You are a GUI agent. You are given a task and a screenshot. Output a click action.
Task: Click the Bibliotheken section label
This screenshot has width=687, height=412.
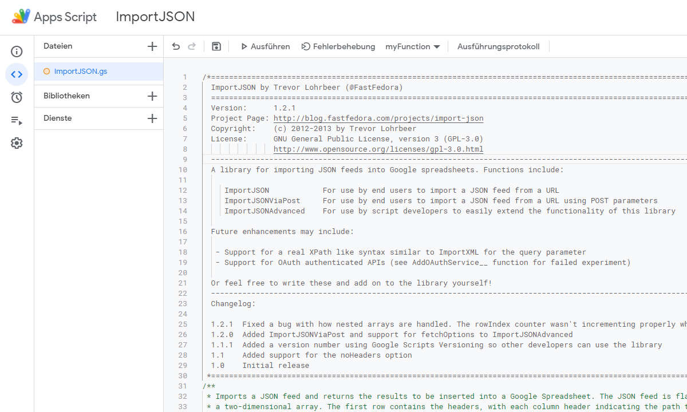tap(66, 96)
